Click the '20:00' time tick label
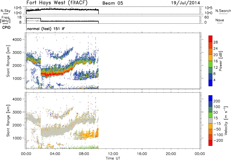This screenshot has width=231, height=160. (171, 154)
